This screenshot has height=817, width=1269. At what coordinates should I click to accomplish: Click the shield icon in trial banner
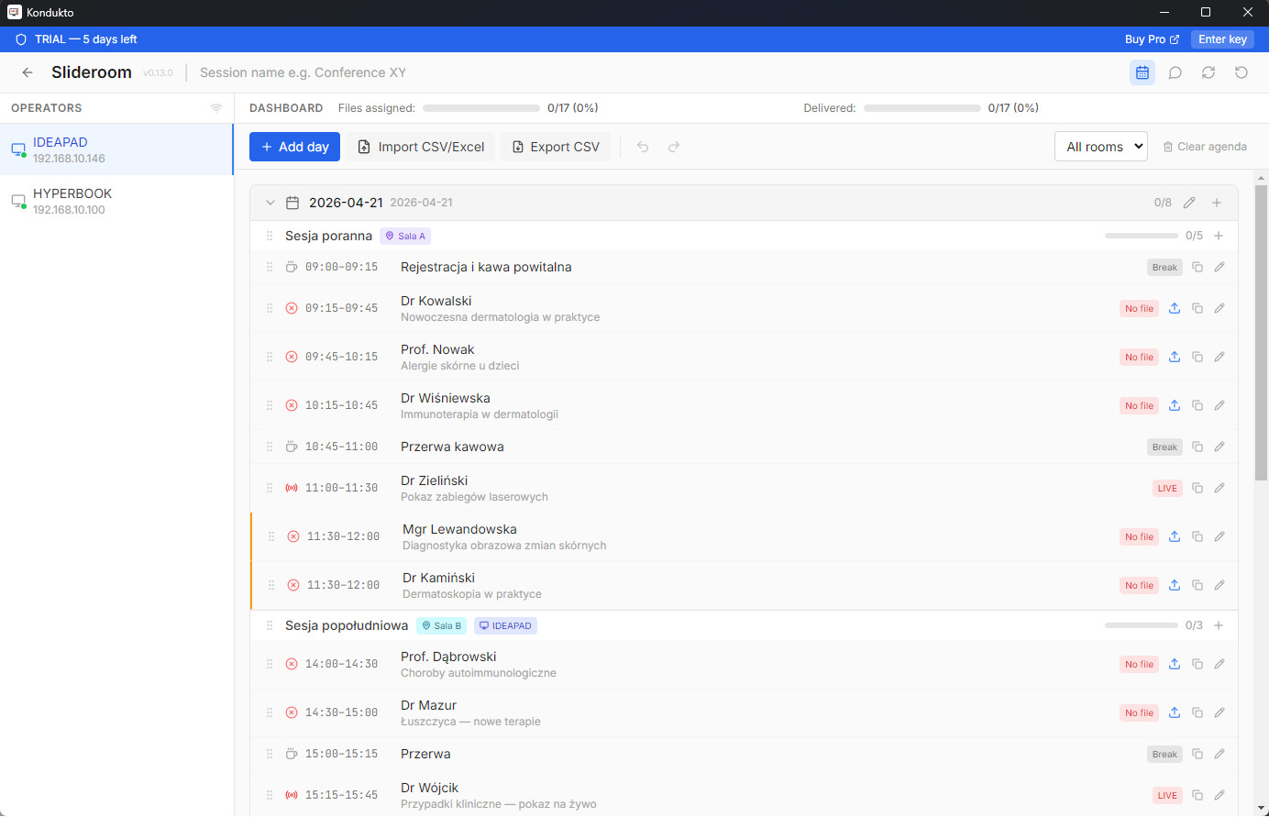[x=21, y=39]
